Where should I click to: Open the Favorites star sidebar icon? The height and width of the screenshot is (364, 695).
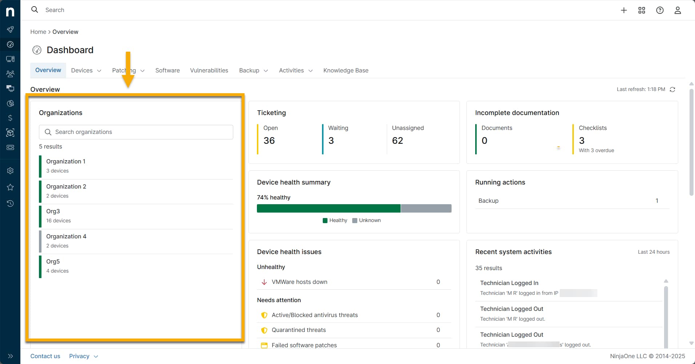[11, 187]
